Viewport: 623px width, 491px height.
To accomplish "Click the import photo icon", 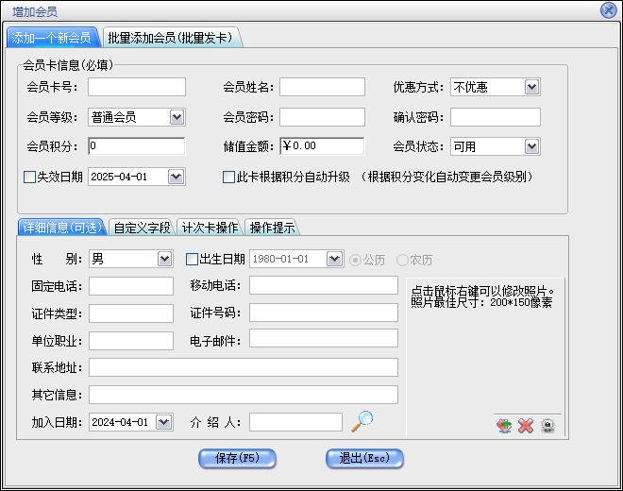I will [505, 426].
